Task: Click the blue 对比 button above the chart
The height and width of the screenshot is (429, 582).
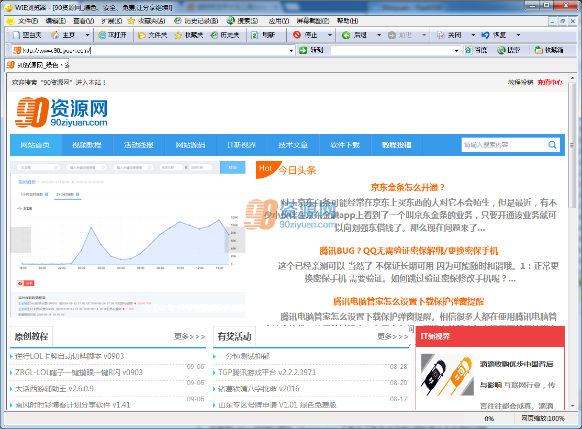Action: pos(233,167)
